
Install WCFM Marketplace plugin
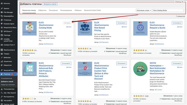(177, 63)
